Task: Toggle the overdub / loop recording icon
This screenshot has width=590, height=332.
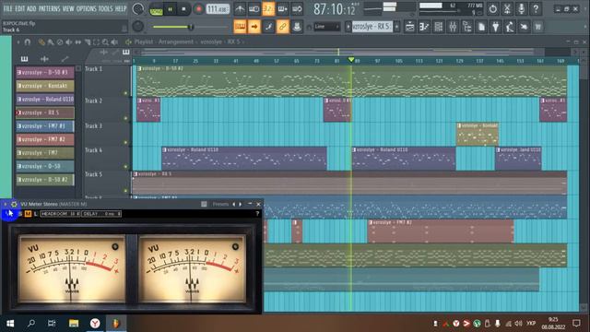Action: [x=283, y=9]
